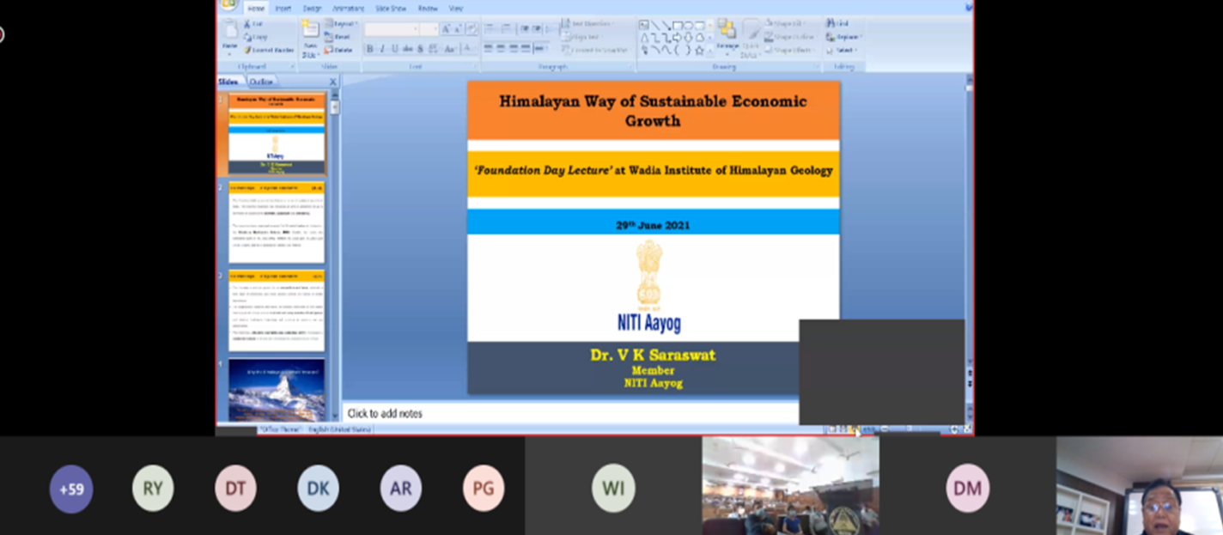
Task: Click the Copy command
Action: click(x=257, y=37)
